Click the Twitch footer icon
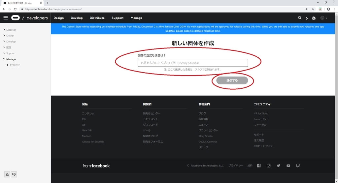This screenshot has height=183, width=338. tap(298, 166)
